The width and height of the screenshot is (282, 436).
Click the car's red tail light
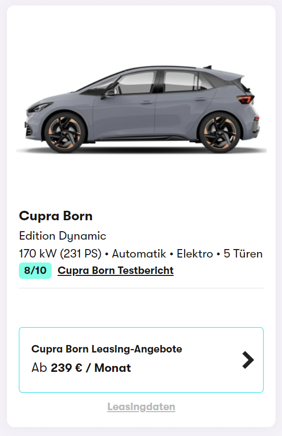point(245,99)
